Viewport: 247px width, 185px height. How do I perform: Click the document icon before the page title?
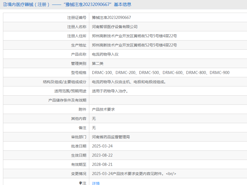5,4
